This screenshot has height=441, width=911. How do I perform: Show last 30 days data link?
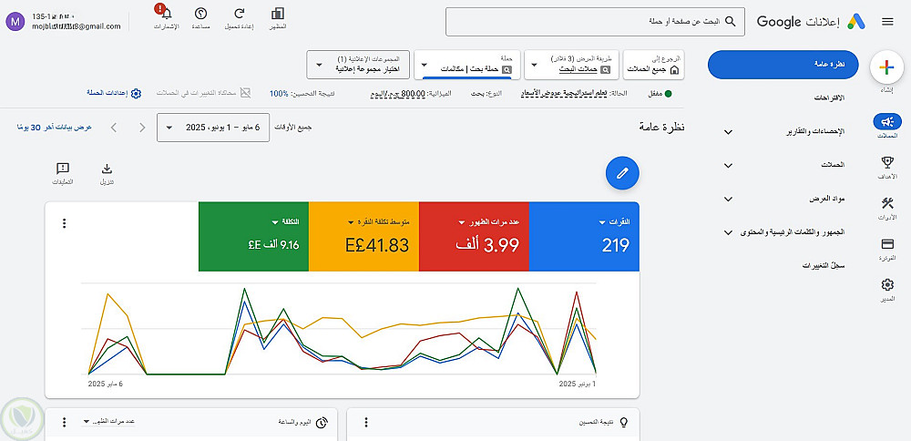coord(55,128)
